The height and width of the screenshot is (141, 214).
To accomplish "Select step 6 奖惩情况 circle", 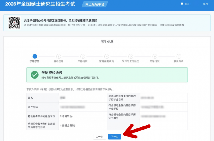I will tap(155, 56).
